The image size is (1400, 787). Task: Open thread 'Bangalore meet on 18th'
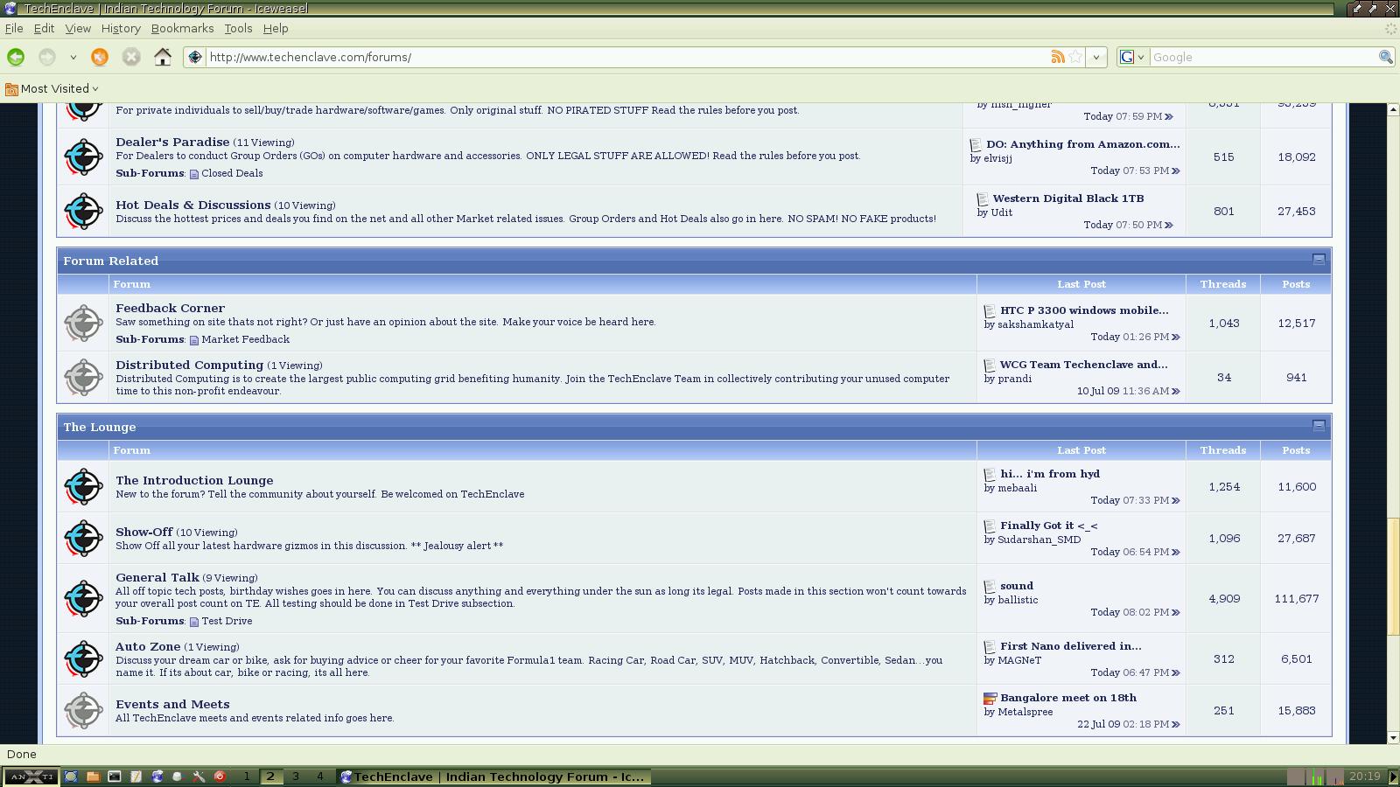1068,698
